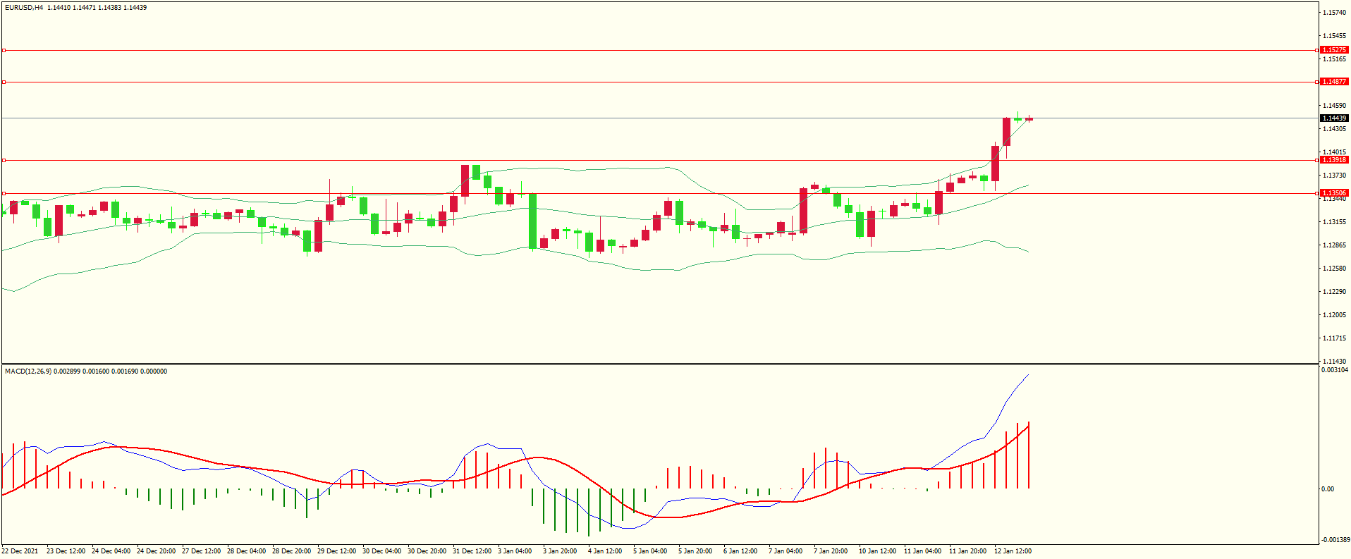Click the 7 Jan 04:00 time label

coord(785,551)
